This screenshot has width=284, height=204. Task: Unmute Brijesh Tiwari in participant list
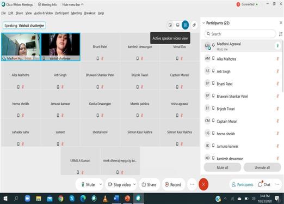(277, 109)
